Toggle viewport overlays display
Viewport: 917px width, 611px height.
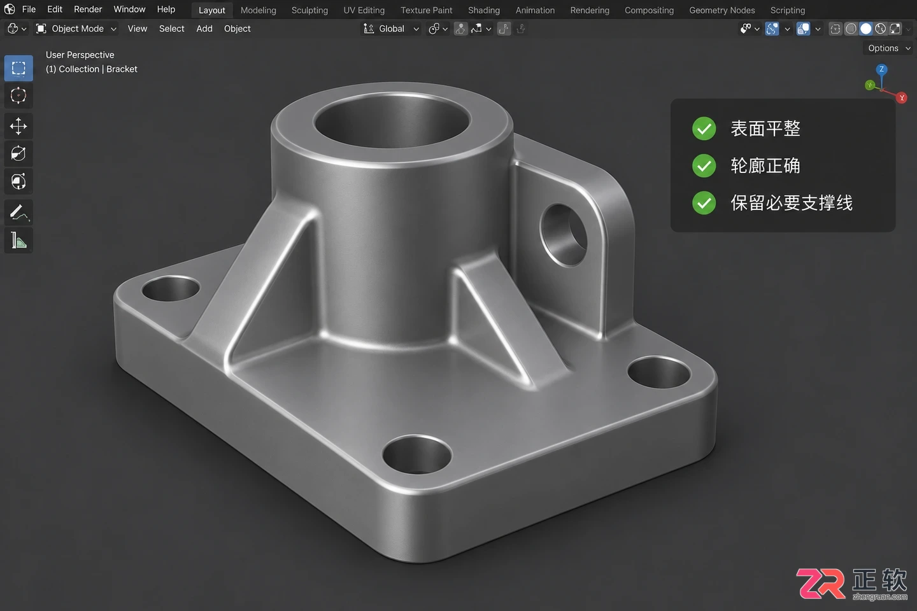point(803,29)
